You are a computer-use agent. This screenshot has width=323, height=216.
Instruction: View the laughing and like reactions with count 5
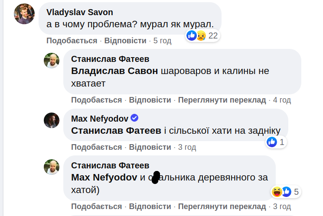(285, 192)
